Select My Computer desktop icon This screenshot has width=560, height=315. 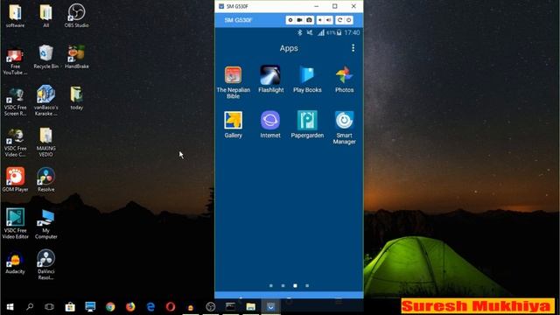tap(46, 223)
